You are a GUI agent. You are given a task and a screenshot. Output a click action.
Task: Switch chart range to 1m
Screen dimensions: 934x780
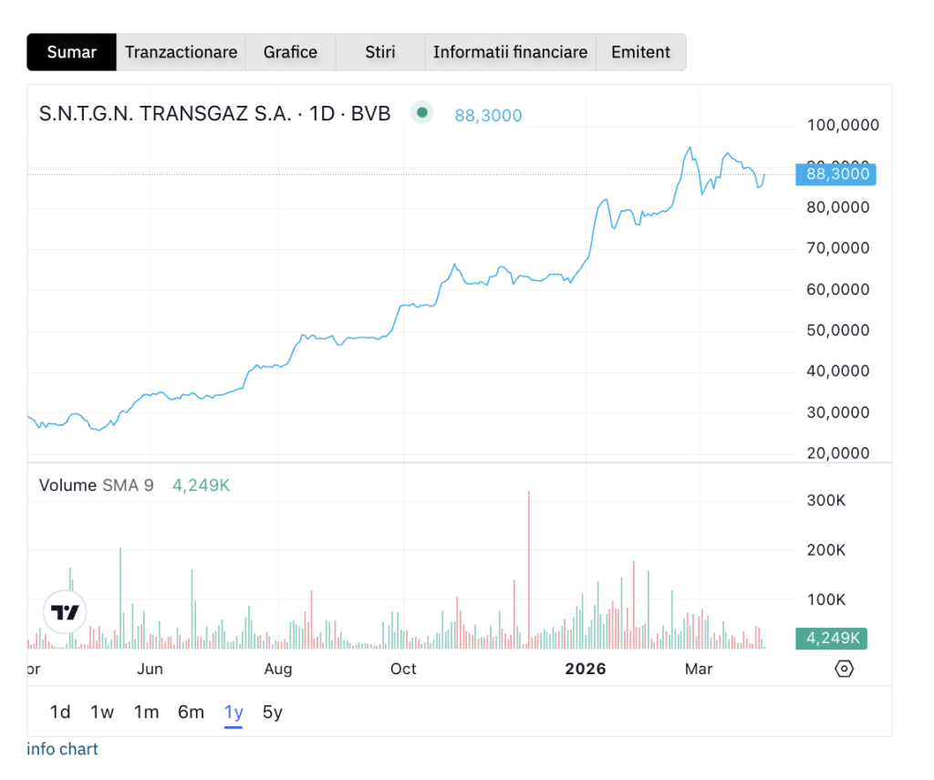pyautogui.click(x=146, y=712)
